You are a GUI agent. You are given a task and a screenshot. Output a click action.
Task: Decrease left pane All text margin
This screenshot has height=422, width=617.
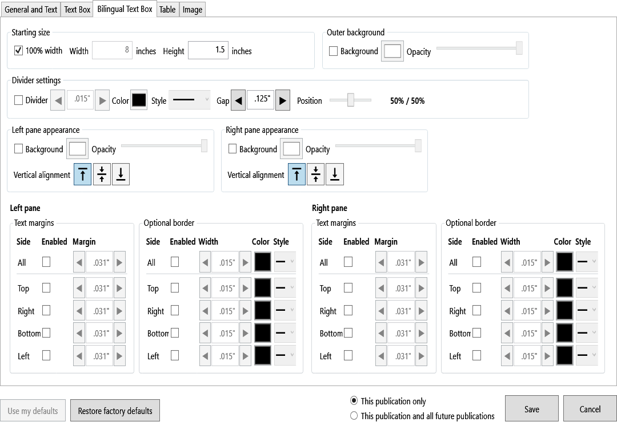click(x=79, y=262)
